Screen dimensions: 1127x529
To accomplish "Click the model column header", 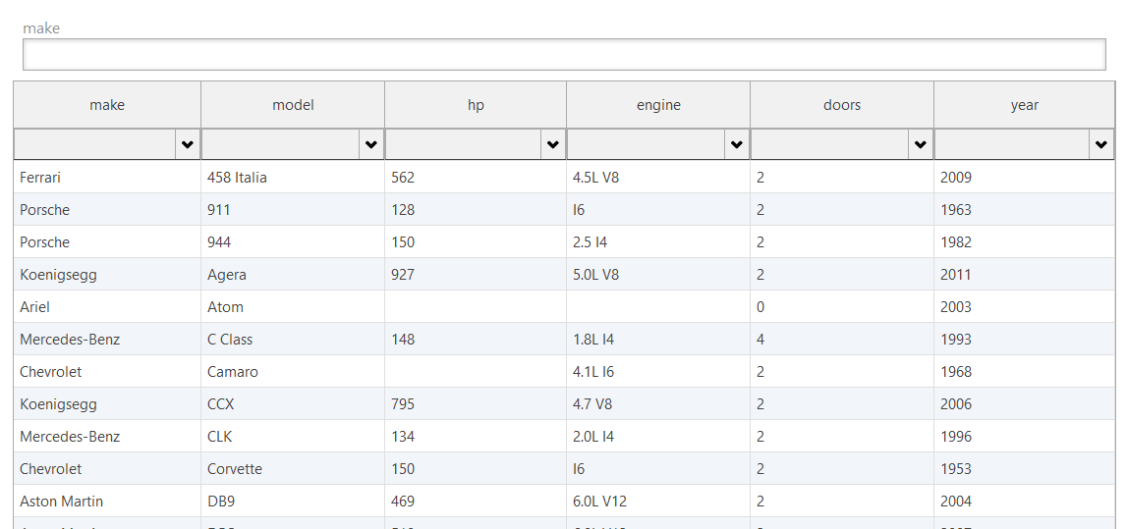I will 293,105.
